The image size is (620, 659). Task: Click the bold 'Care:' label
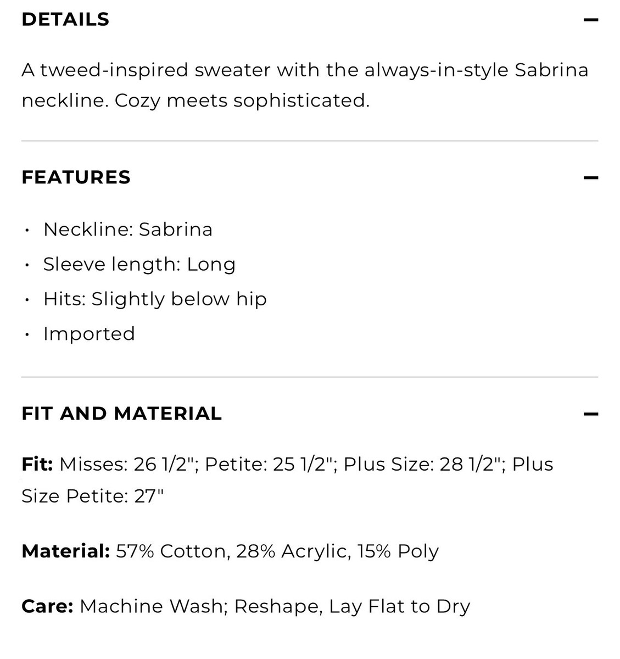coord(47,606)
